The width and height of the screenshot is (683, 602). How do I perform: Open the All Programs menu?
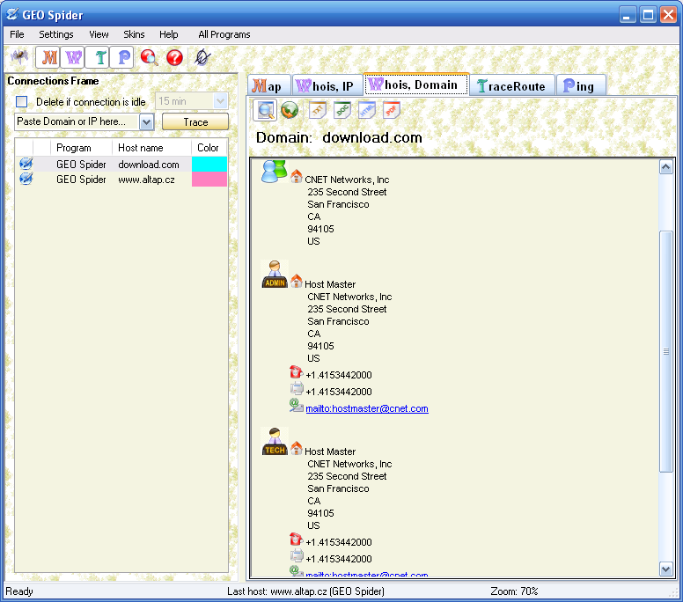coord(224,34)
